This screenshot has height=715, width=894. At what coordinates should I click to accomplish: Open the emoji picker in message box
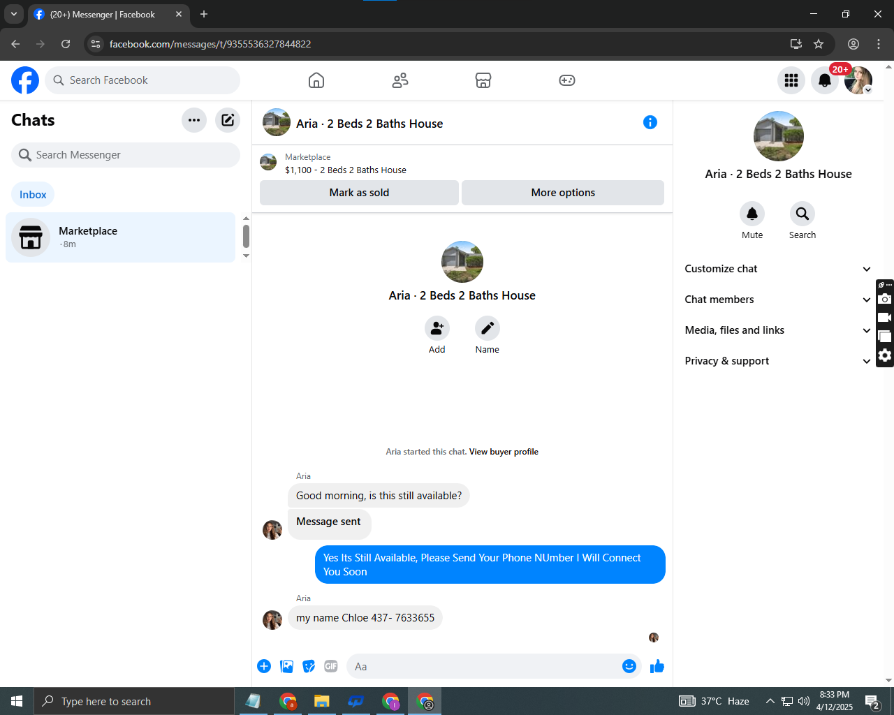[x=629, y=666]
